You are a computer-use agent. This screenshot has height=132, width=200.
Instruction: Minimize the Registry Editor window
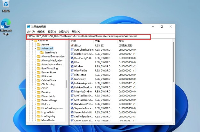click(x=153, y=27)
